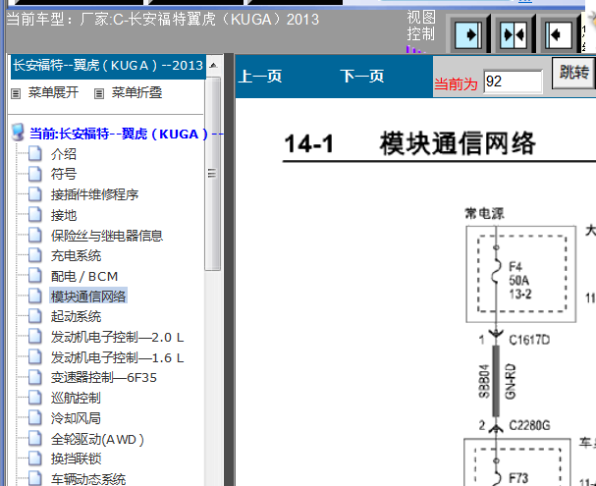The height and width of the screenshot is (486, 596).
Task: Click the page icon next to 保险丝与继电器信息
Action: click(35, 236)
